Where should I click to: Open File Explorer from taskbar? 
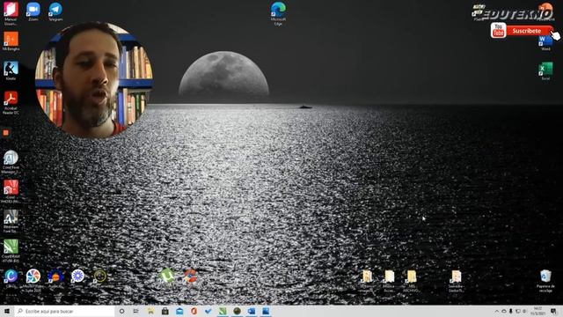pyautogui.click(x=150, y=311)
